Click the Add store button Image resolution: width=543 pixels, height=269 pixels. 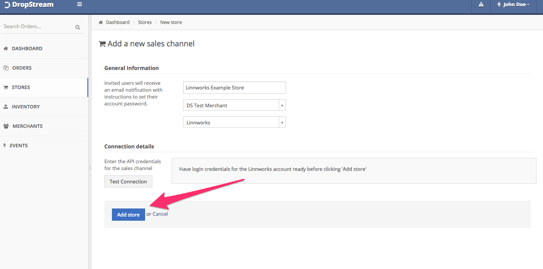tap(128, 215)
